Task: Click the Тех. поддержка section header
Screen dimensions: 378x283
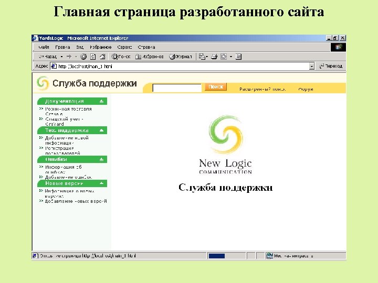Action: click(x=72, y=130)
